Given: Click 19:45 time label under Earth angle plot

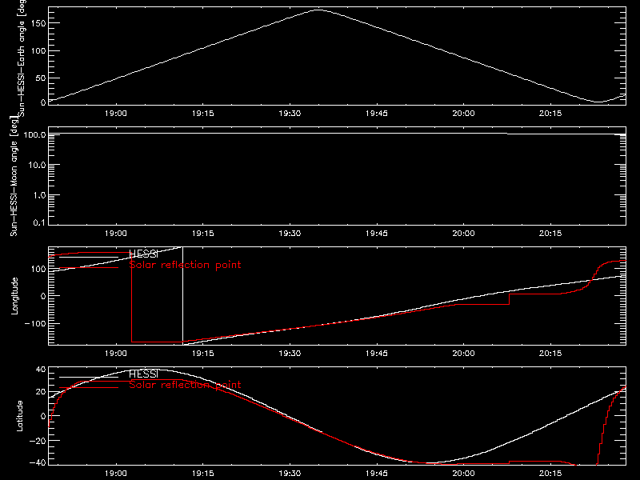Looking at the screenshot, I should (377, 114).
